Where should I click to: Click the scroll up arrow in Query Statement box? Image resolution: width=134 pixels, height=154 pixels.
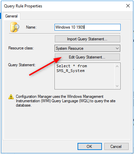(117, 66)
